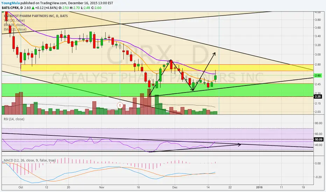Viewport: 326px width, 192px height.
Task: Select the Nov date axis label
Action: (x=102, y=187)
